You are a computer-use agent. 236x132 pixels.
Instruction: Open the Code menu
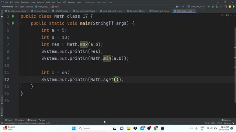coord(33,3)
